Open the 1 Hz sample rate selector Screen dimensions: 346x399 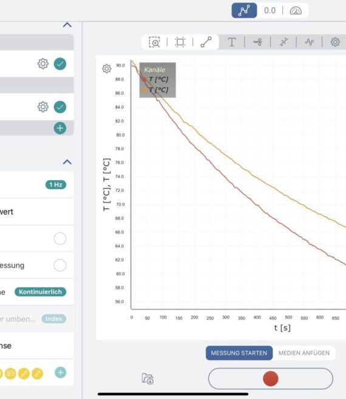tap(56, 185)
